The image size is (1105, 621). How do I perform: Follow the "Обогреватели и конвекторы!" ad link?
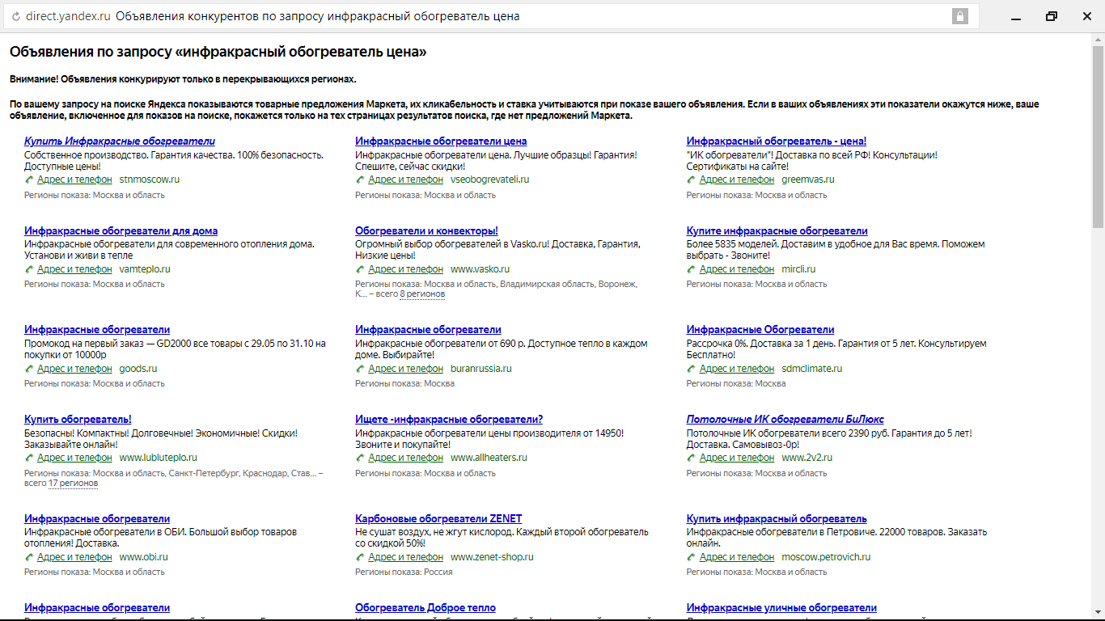[x=426, y=231]
